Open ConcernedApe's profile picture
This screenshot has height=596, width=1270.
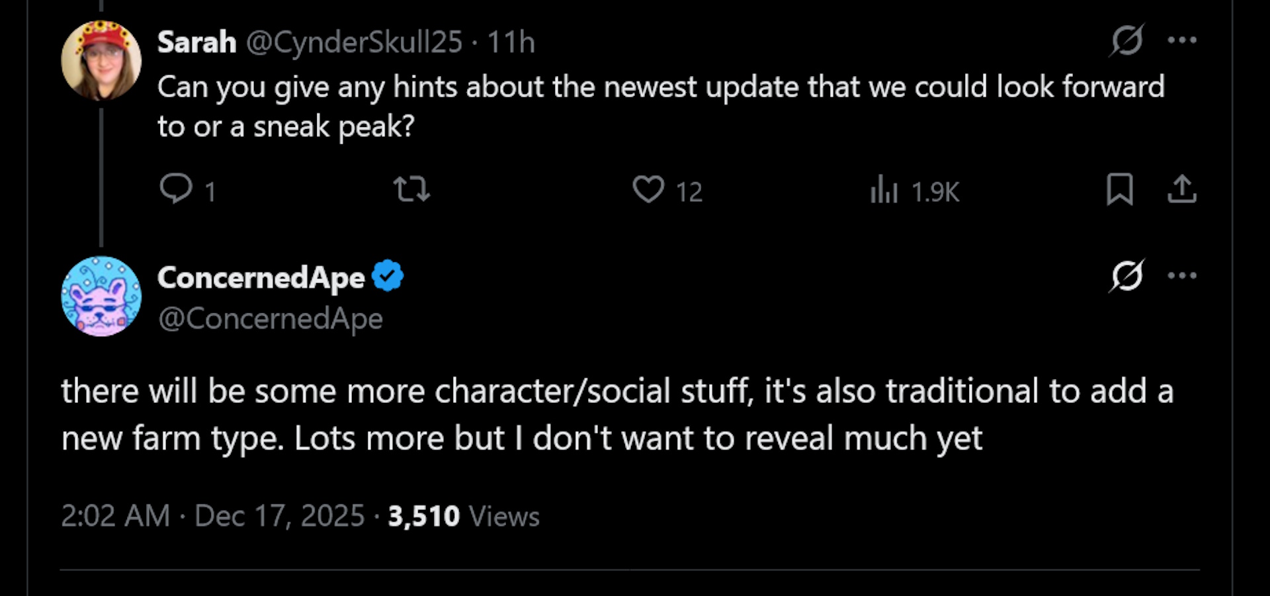click(100, 297)
